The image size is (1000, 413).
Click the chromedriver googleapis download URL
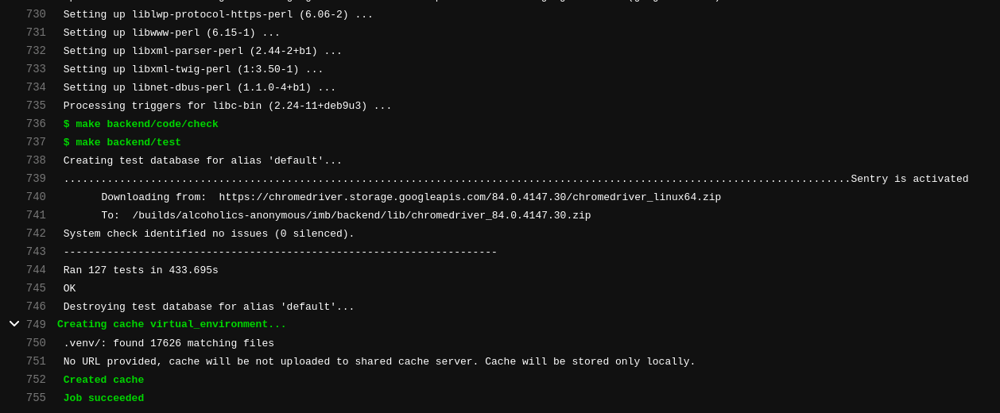[x=470, y=197]
